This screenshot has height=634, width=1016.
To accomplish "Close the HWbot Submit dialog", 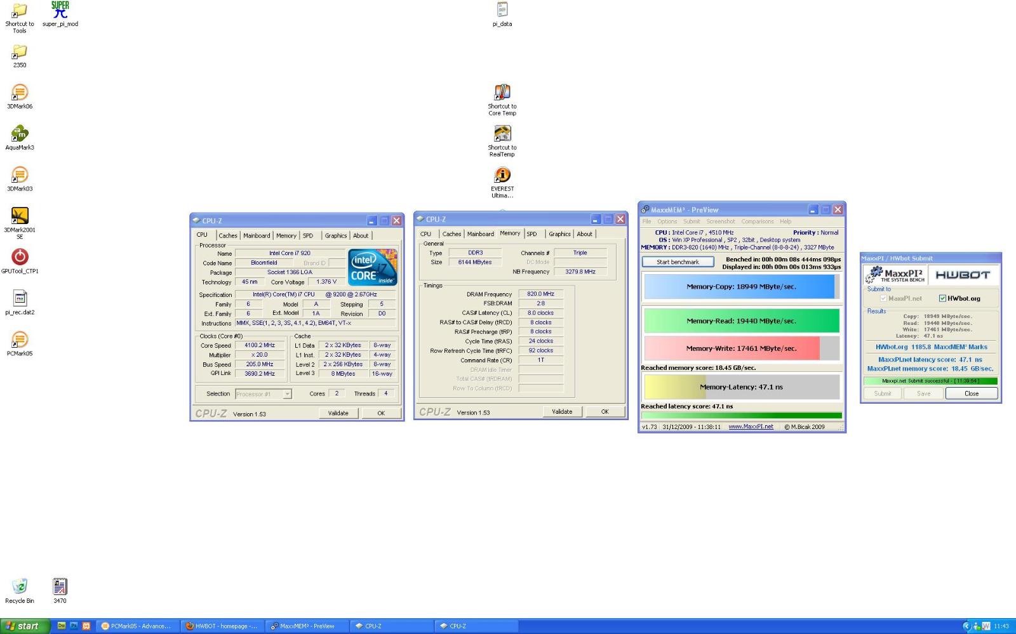I will [972, 393].
